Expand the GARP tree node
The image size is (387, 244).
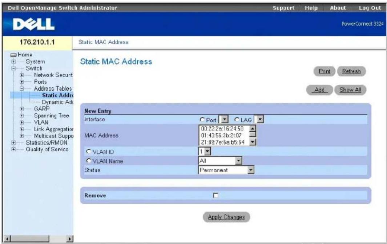22,109
